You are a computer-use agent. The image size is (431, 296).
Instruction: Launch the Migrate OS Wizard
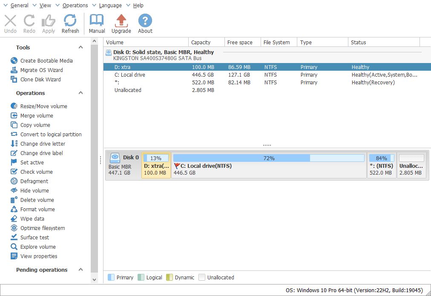click(41, 70)
